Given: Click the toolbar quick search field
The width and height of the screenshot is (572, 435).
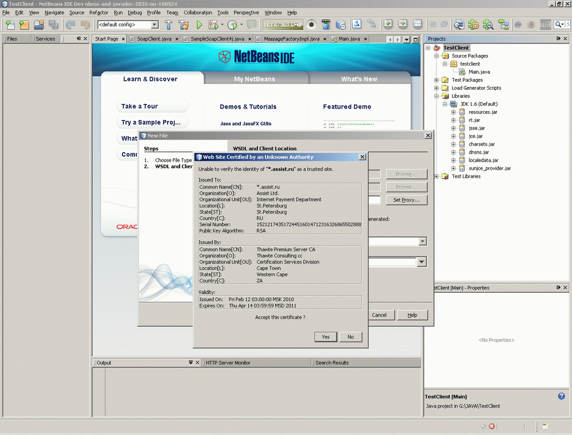Looking at the screenshot, I should (562, 25).
